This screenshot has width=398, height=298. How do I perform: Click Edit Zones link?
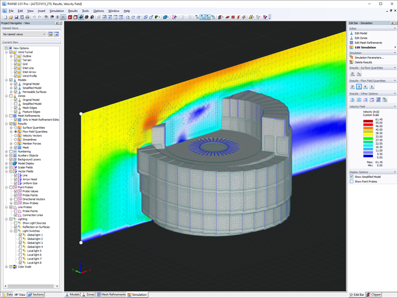pyautogui.click(x=361, y=38)
